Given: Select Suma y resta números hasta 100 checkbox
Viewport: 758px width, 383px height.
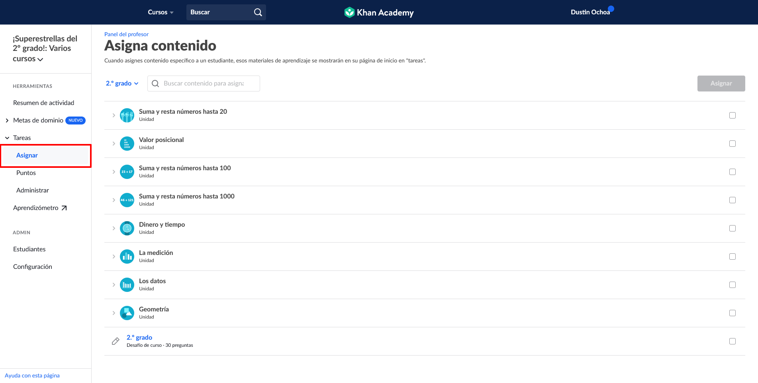Looking at the screenshot, I should (733, 172).
